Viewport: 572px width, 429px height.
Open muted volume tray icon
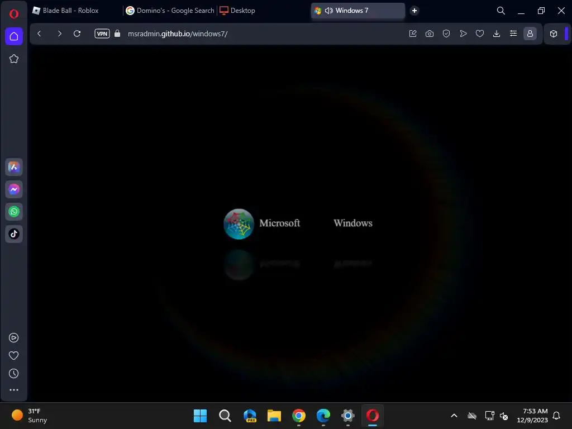point(504,416)
